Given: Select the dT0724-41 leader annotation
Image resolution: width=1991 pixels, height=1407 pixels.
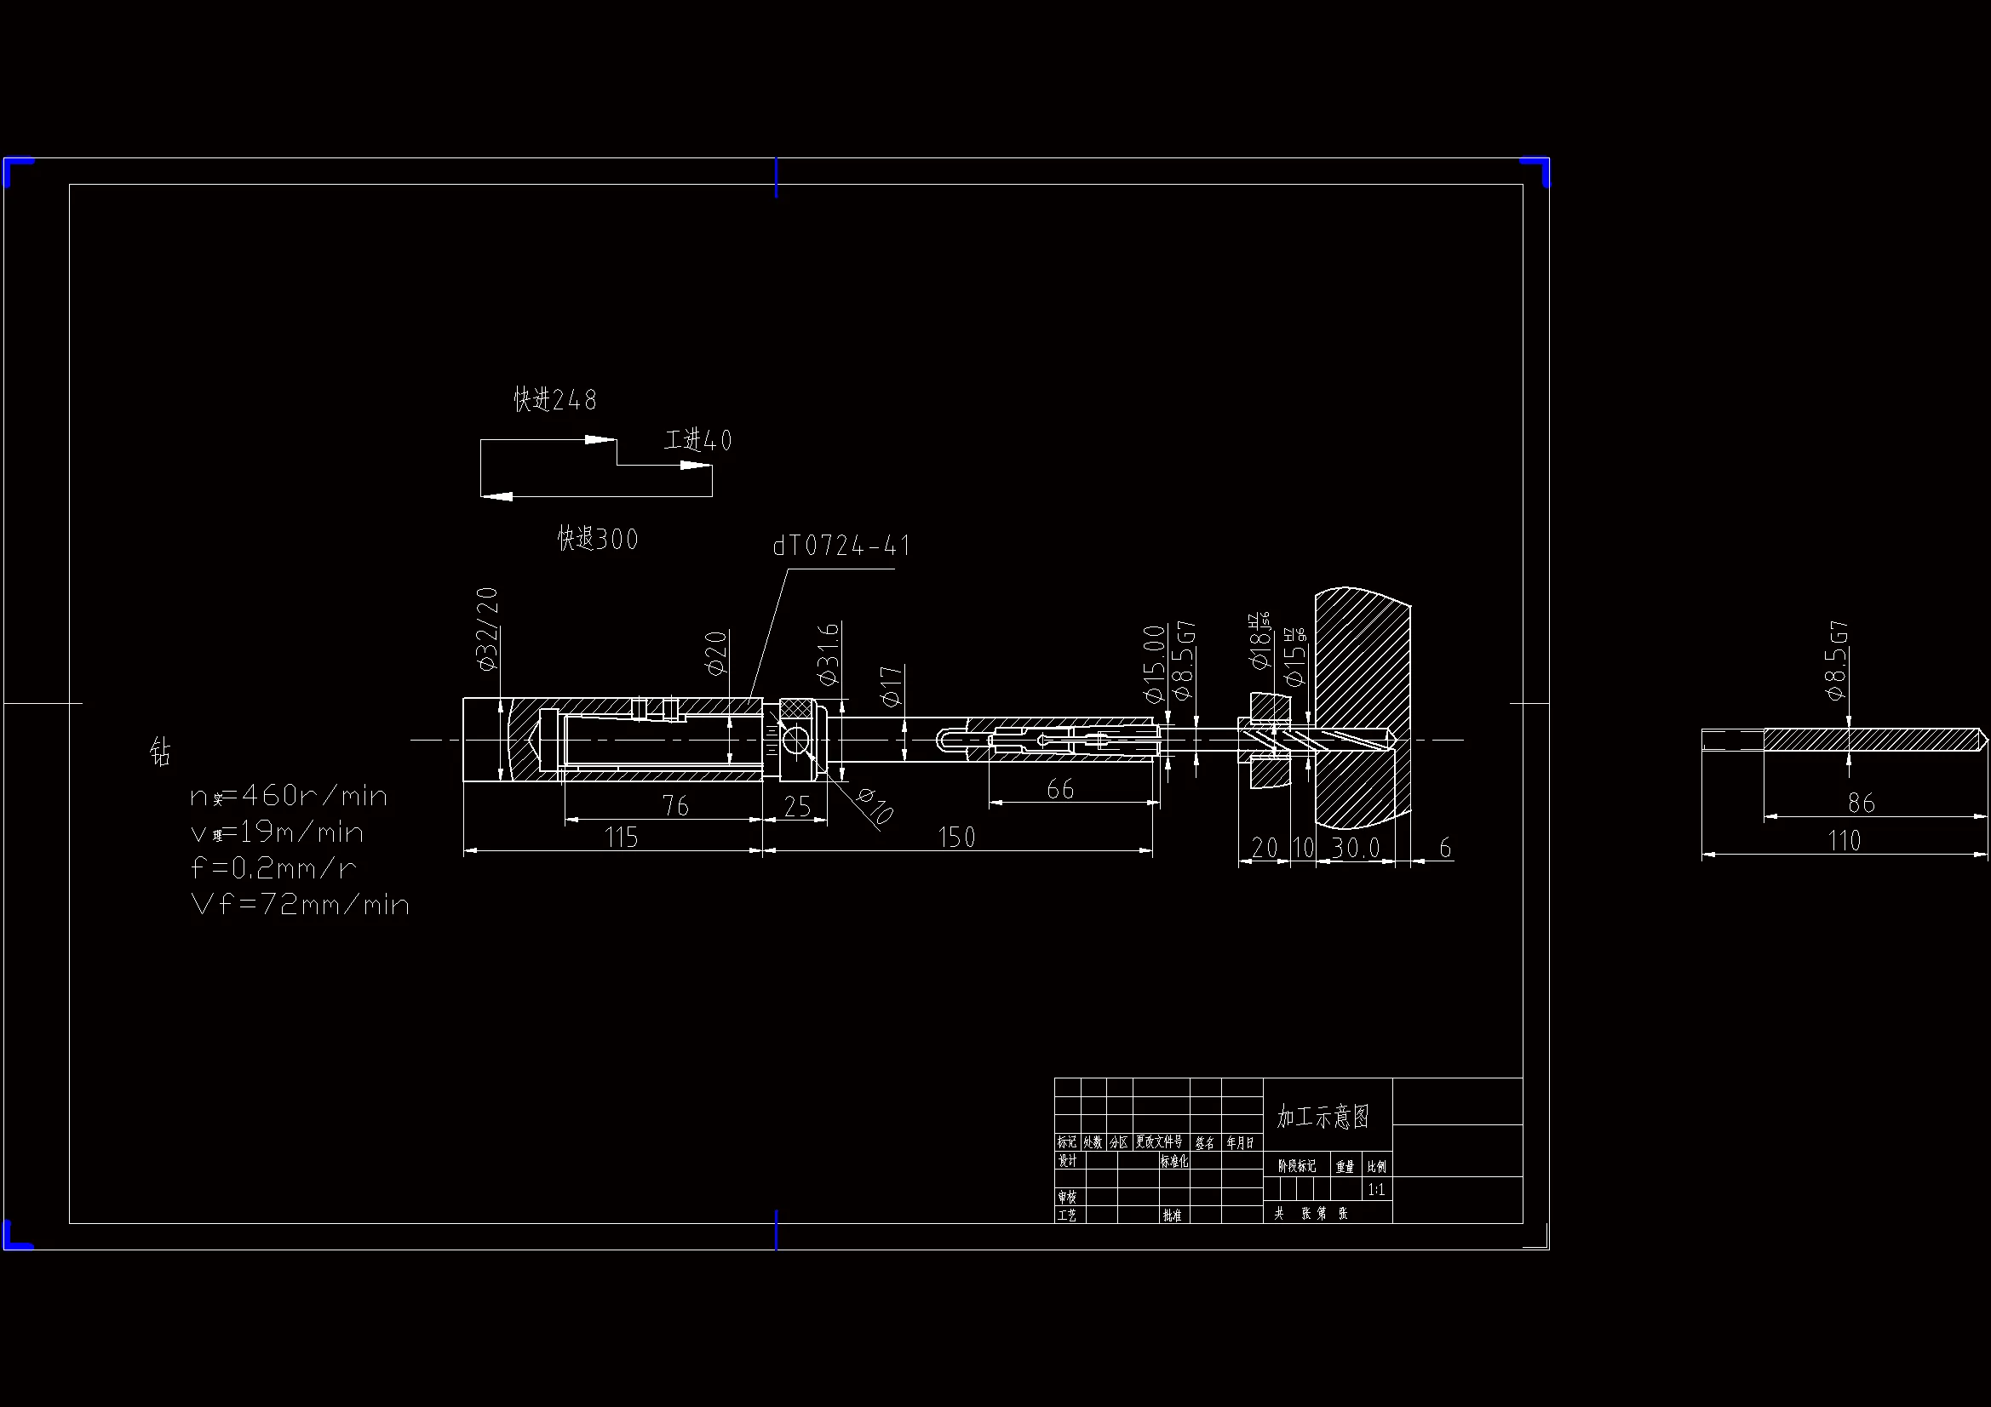Looking at the screenshot, I should (x=841, y=546).
